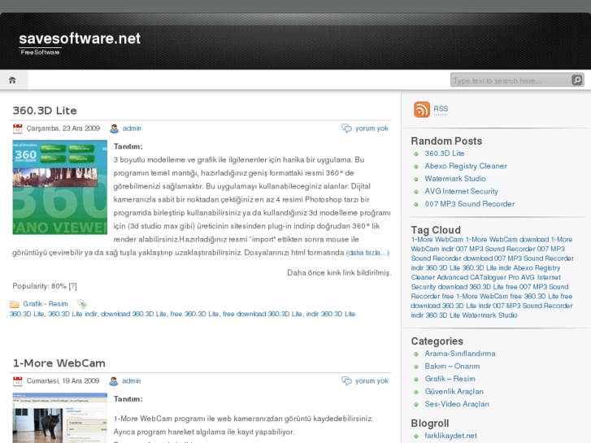591x443 pixels.
Task: Open the 360 Pano Viewer thumbnail
Action: point(60,188)
